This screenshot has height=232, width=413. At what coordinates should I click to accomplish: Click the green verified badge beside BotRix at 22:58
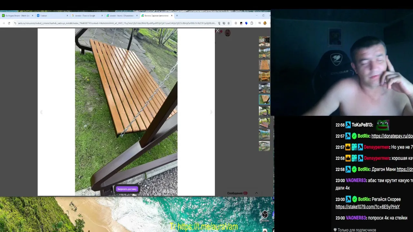[x=354, y=169]
